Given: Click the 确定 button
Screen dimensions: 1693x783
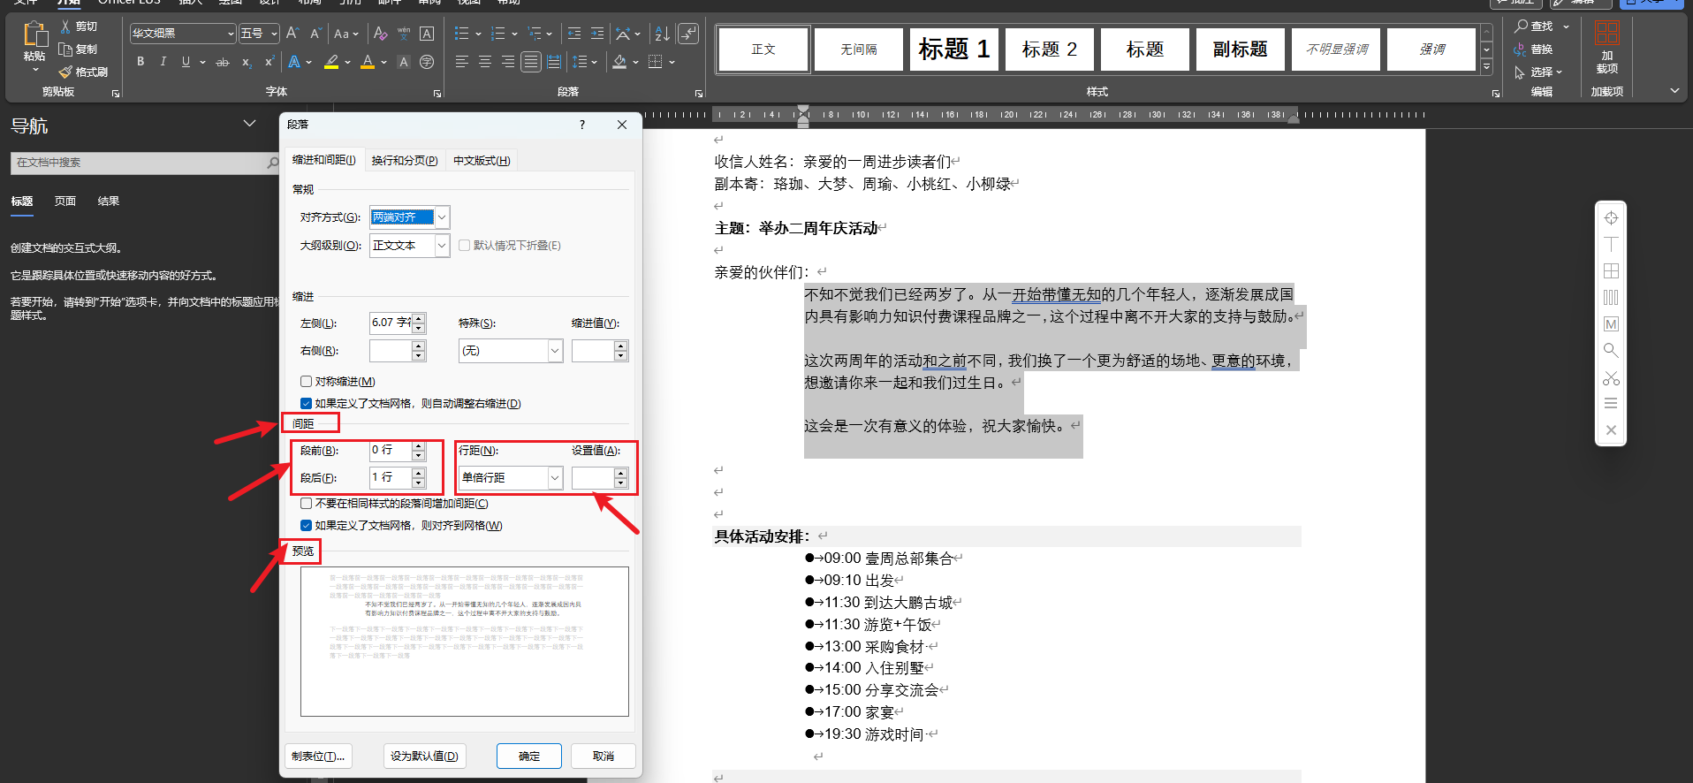Looking at the screenshot, I should click(x=529, y=756).
